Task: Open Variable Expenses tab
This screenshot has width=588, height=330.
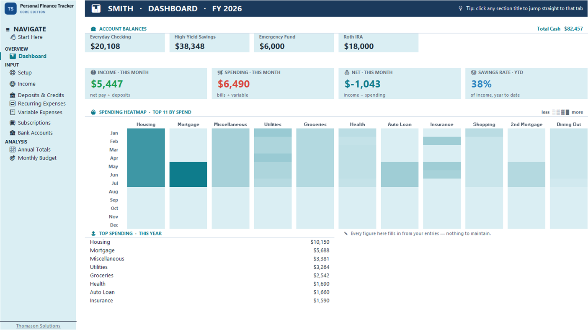Action: click(40, 112)
